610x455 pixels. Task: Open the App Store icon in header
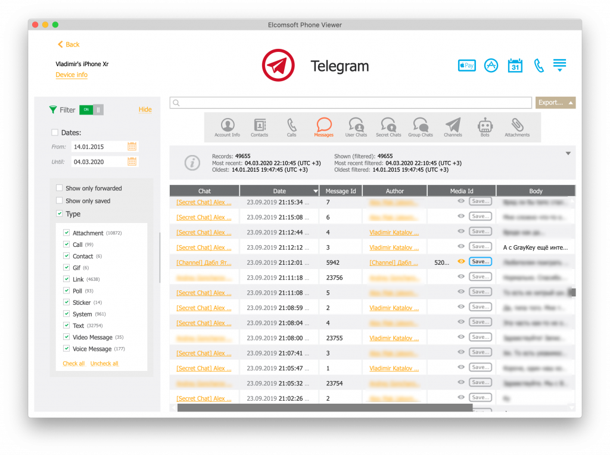pos(491,66)
